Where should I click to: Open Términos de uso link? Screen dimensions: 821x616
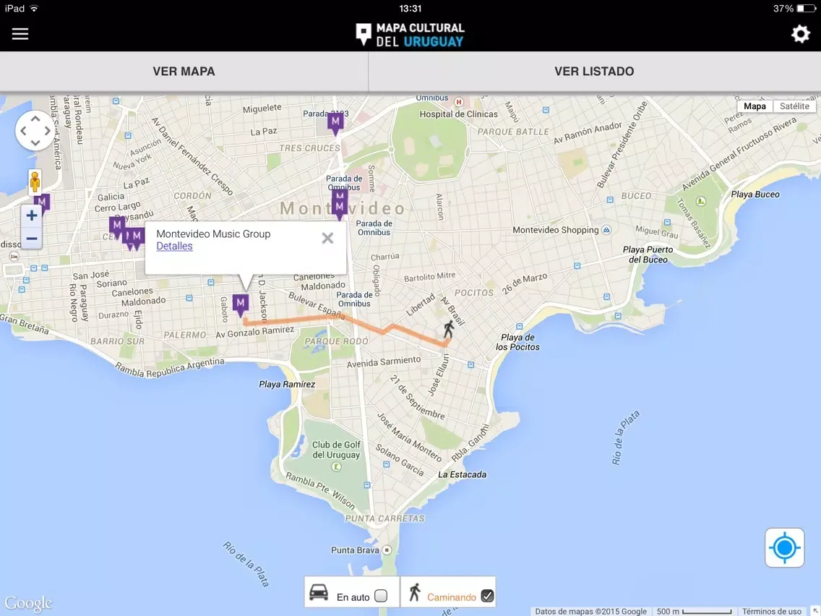click(772, 611)
